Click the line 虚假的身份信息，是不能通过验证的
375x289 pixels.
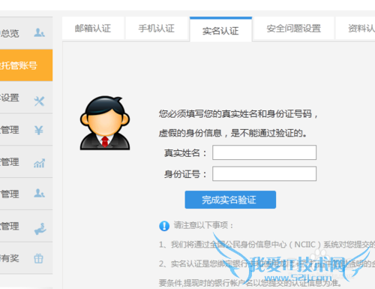click(233, 133)
